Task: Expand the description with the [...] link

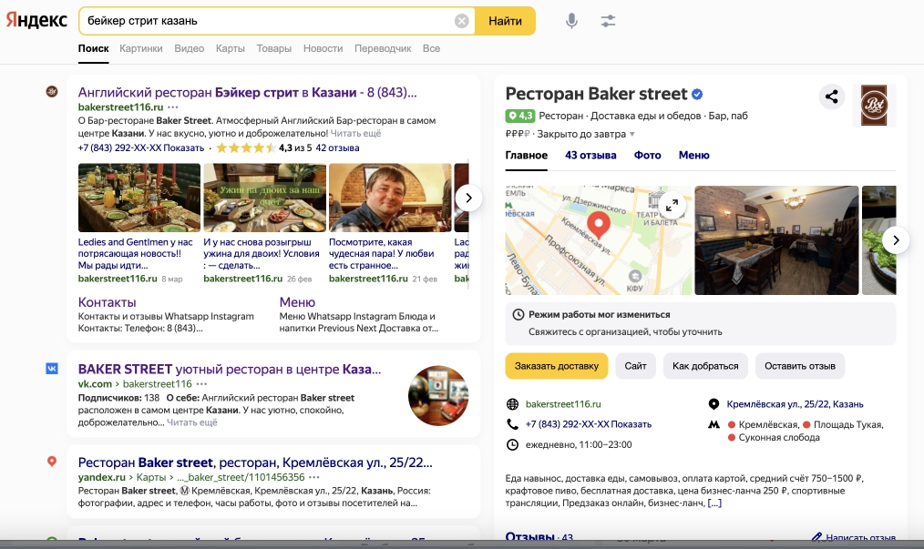Action: [x=714, y=503]
